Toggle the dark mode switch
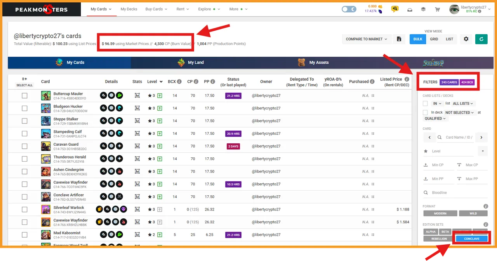This screenshot has height=261, width=497. point(349,9)
